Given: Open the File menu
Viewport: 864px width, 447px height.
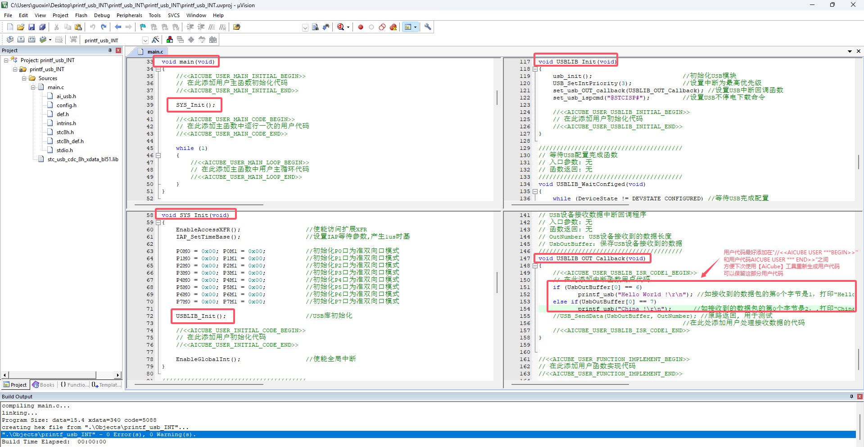Looking at the screenshot, I should (x=8, y=15).
